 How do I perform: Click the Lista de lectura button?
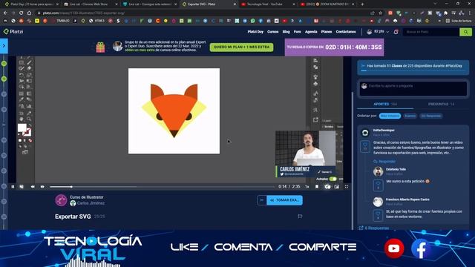click(459, 21)
